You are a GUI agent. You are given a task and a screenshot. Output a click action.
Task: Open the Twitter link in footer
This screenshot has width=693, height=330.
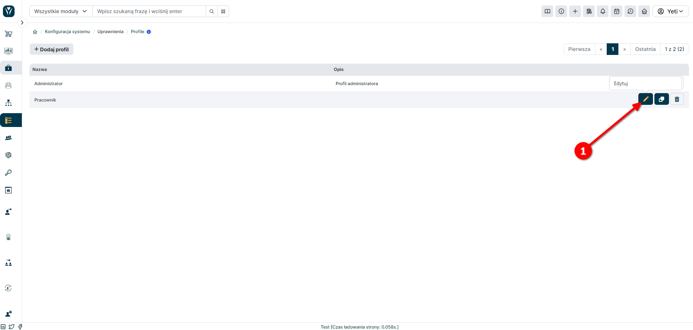12,327
